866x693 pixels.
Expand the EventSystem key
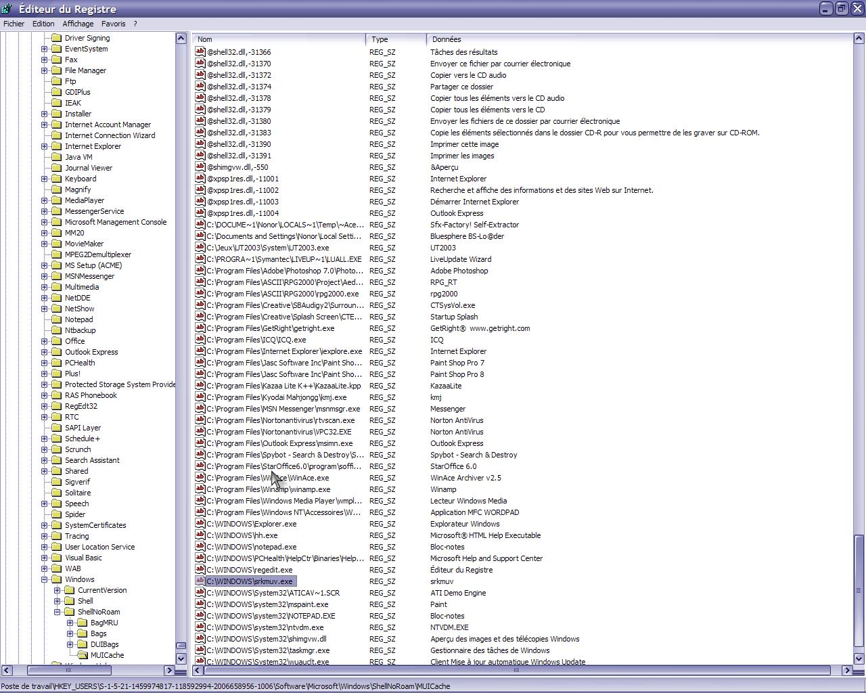pos(45,49)
